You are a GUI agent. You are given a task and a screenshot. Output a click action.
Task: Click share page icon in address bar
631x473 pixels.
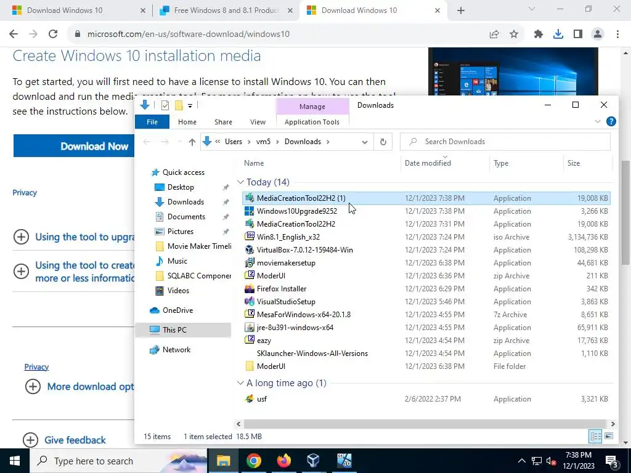point(494,34)
